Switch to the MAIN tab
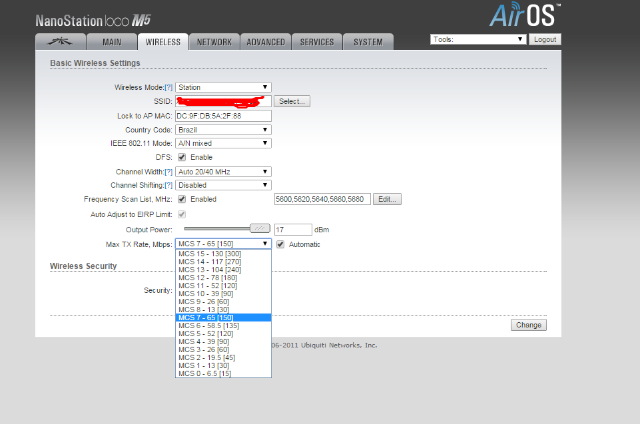 (112, 42)
